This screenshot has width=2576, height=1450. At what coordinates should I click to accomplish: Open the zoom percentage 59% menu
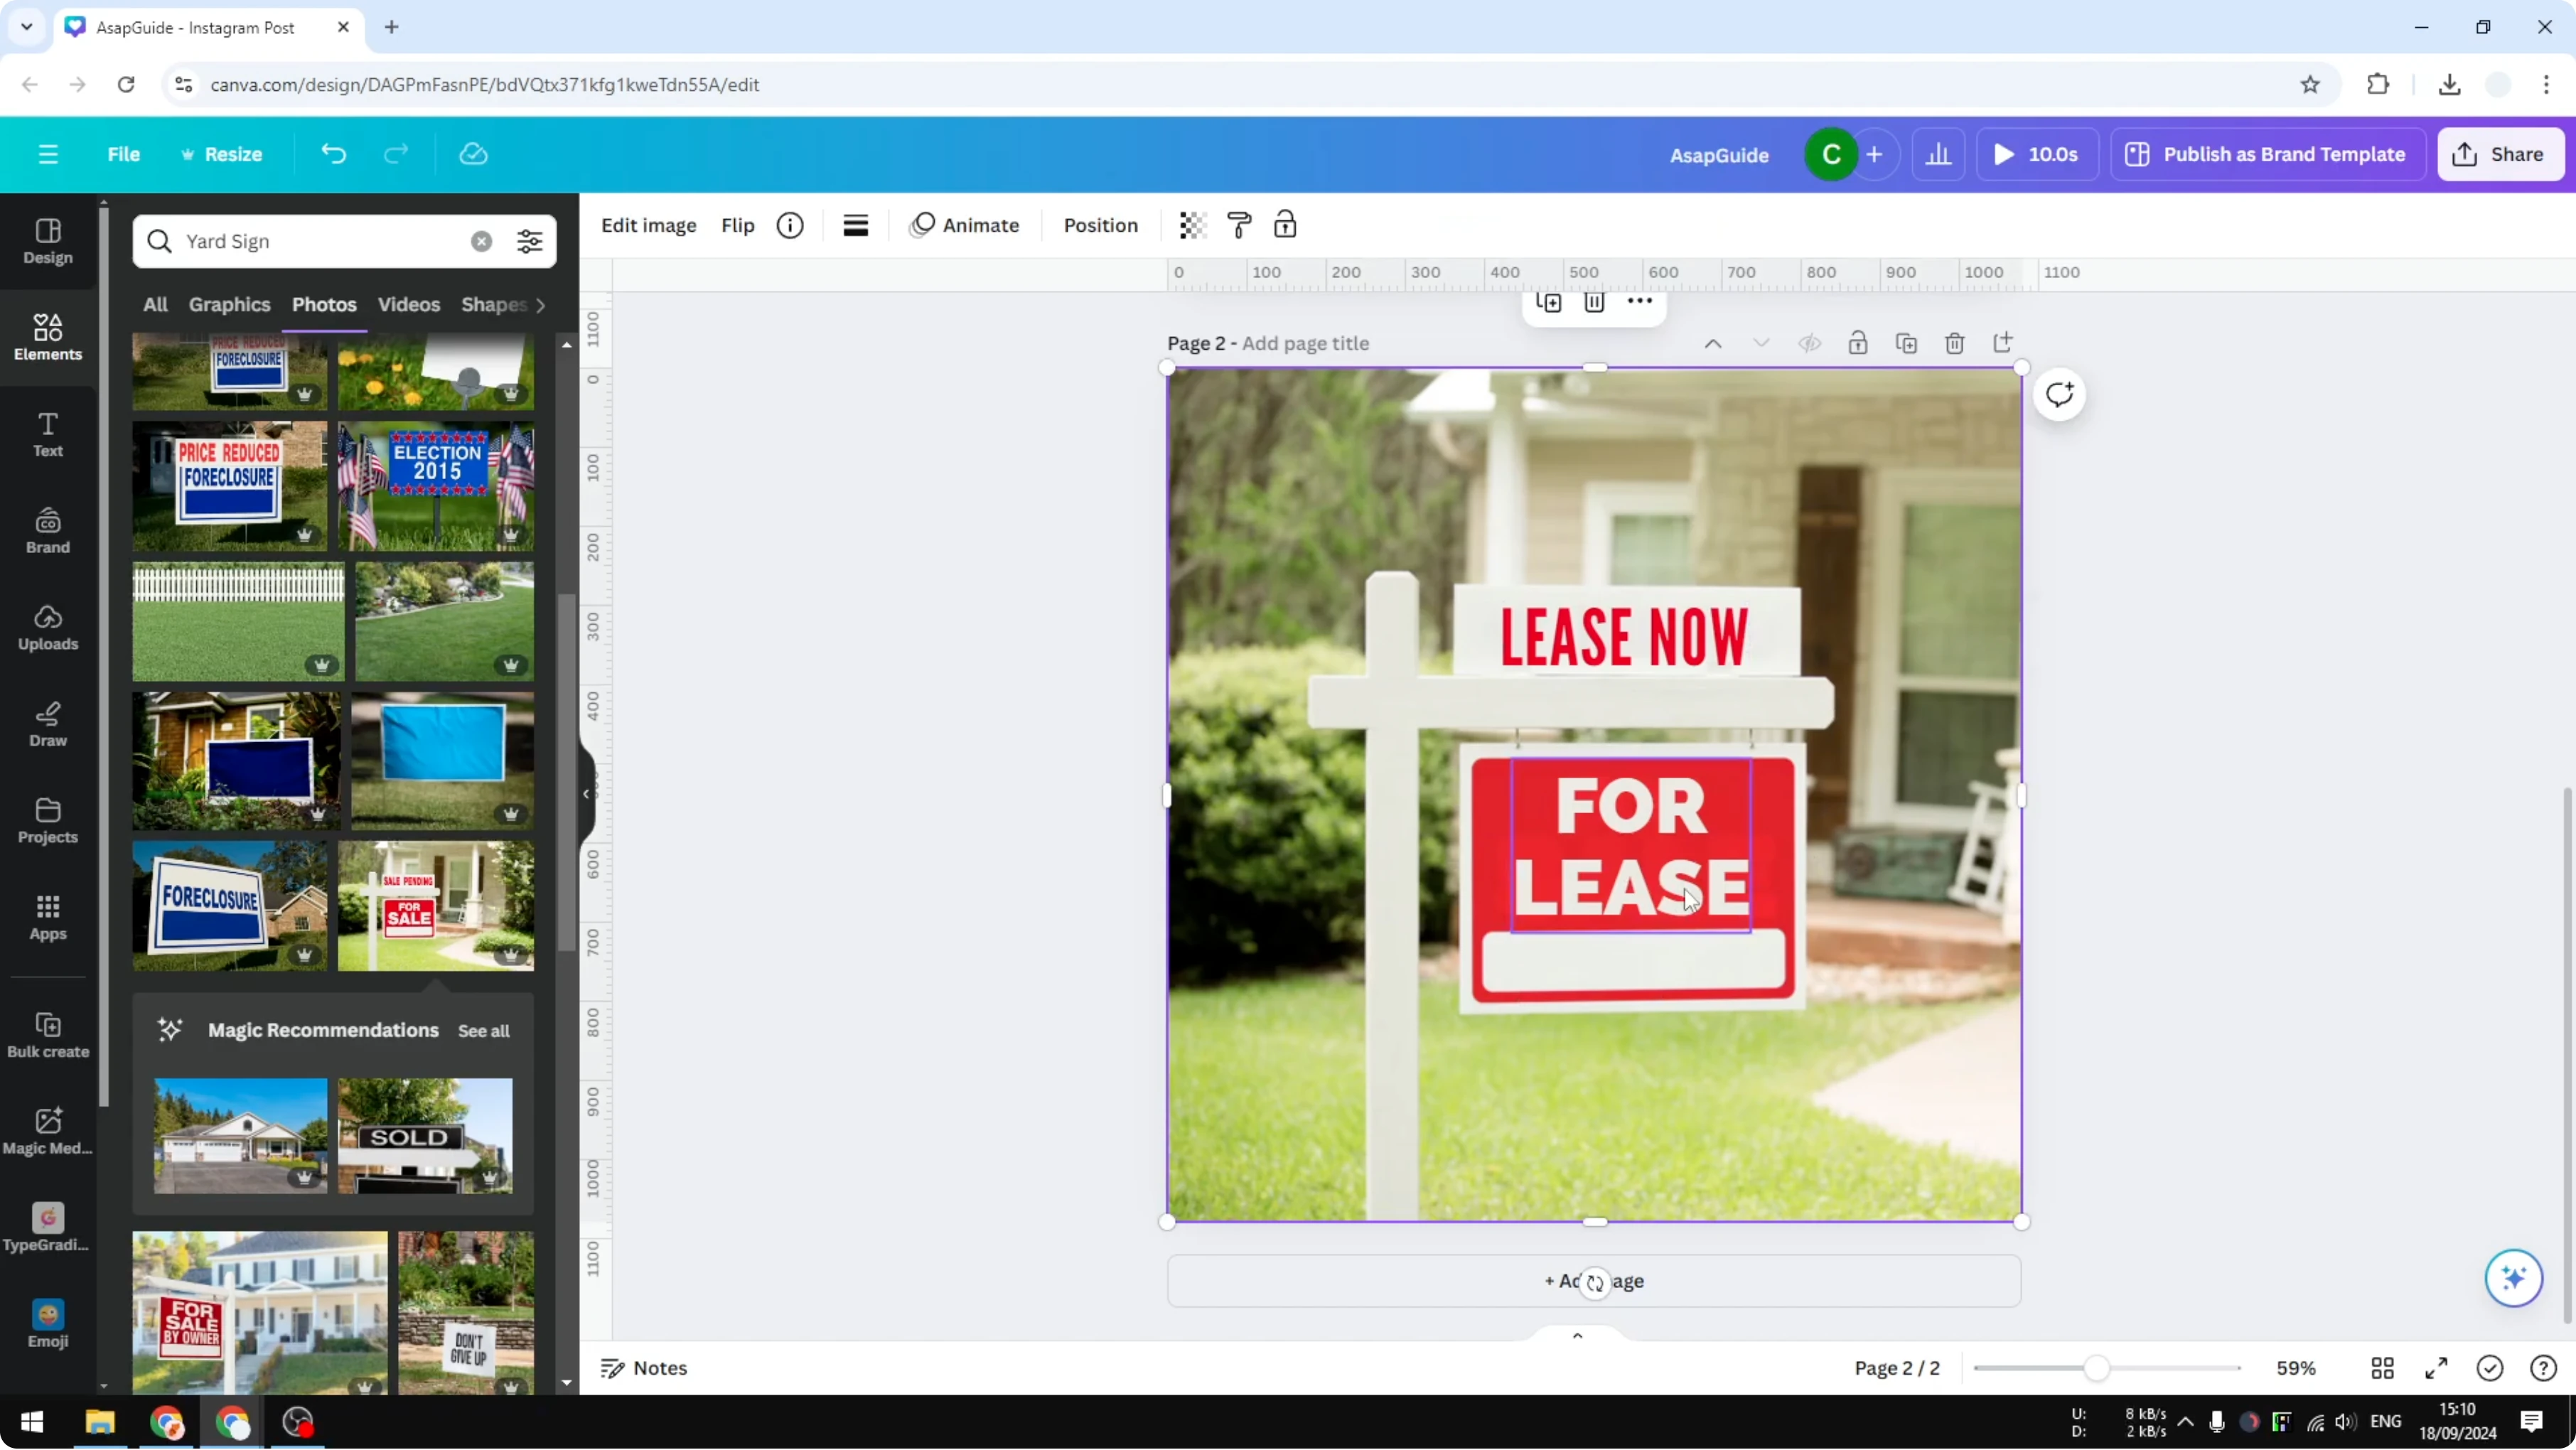(2296, 1368)
